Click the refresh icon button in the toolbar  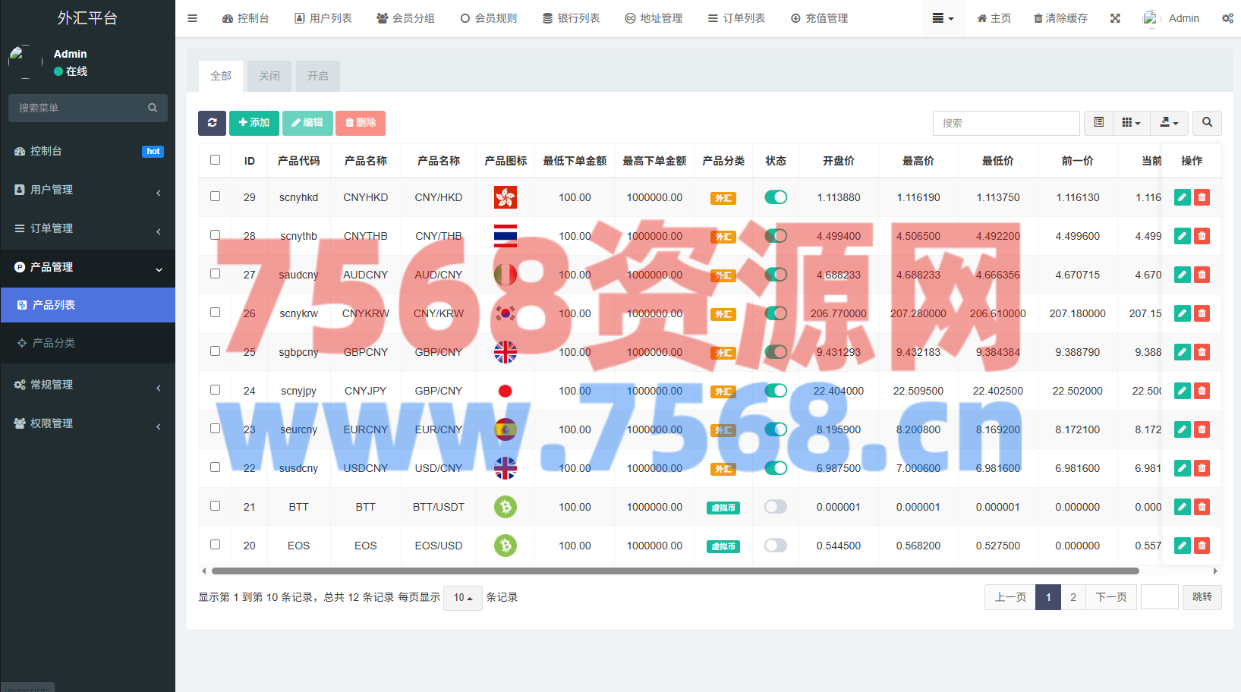coord(212,123)
